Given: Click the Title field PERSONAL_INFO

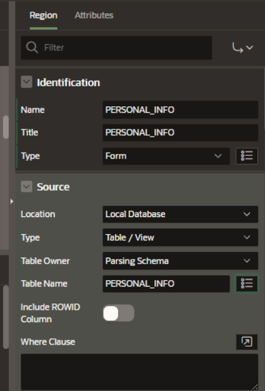Looking at the screenshot, I should point(180,133).
